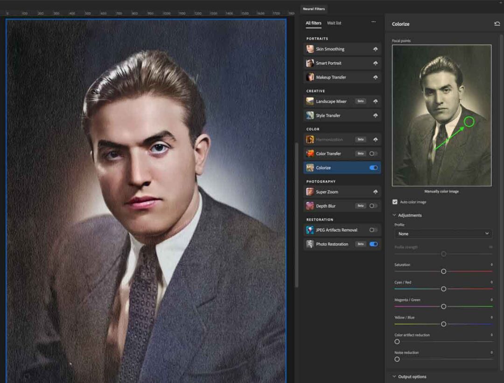Open the Profile dropdown set to None
The height and width of the screenshot is (383, 504).
coord(442,234)
